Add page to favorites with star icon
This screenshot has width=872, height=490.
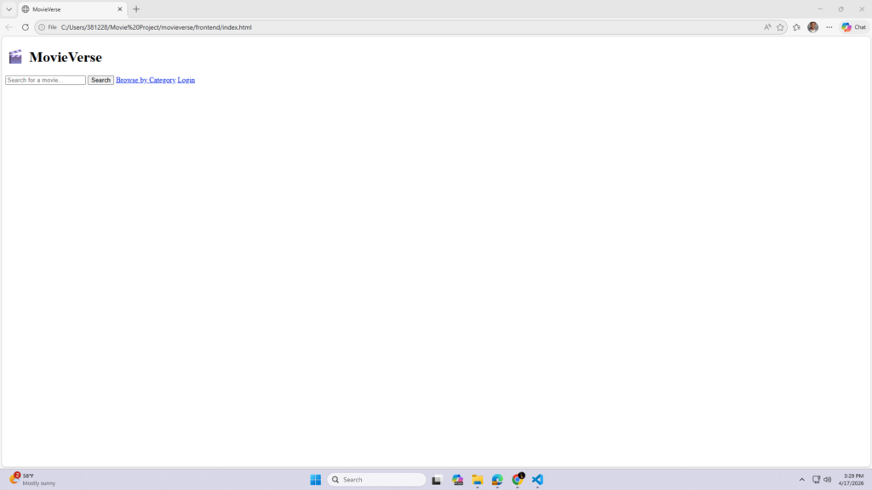pyautogui.click(x=780, y=27)
